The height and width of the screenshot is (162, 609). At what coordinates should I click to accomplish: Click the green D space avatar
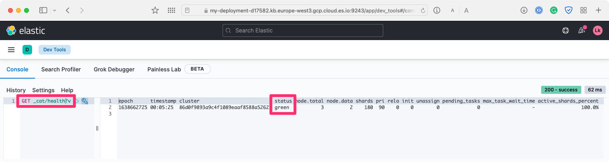(27, 50)
